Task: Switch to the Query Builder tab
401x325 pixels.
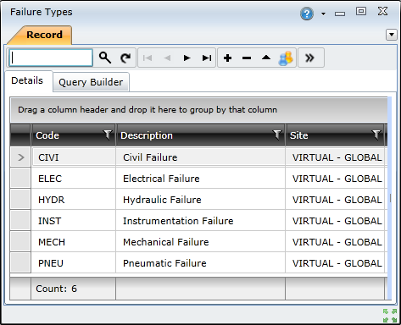Action: tap(91, 82)
